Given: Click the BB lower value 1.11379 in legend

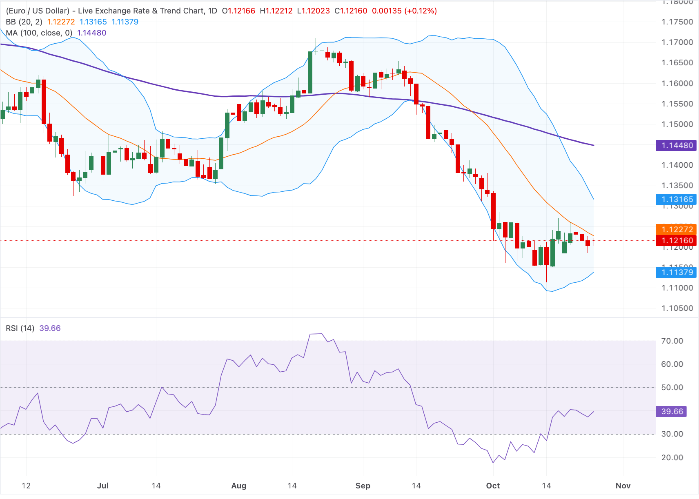Looking at the screenshot, I should tap(125, 22).
